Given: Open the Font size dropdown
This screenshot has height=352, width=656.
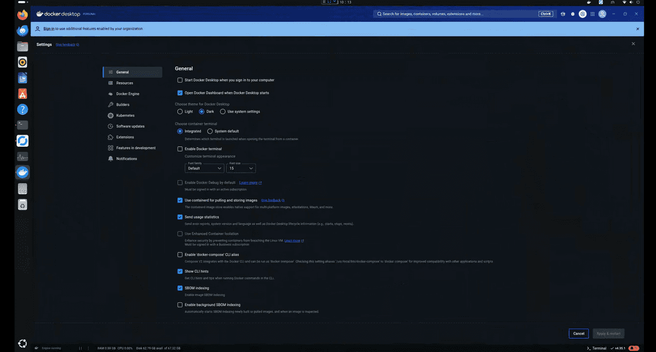Looking at the screenshot, I should pyautogui.click(x=241, y=169).
